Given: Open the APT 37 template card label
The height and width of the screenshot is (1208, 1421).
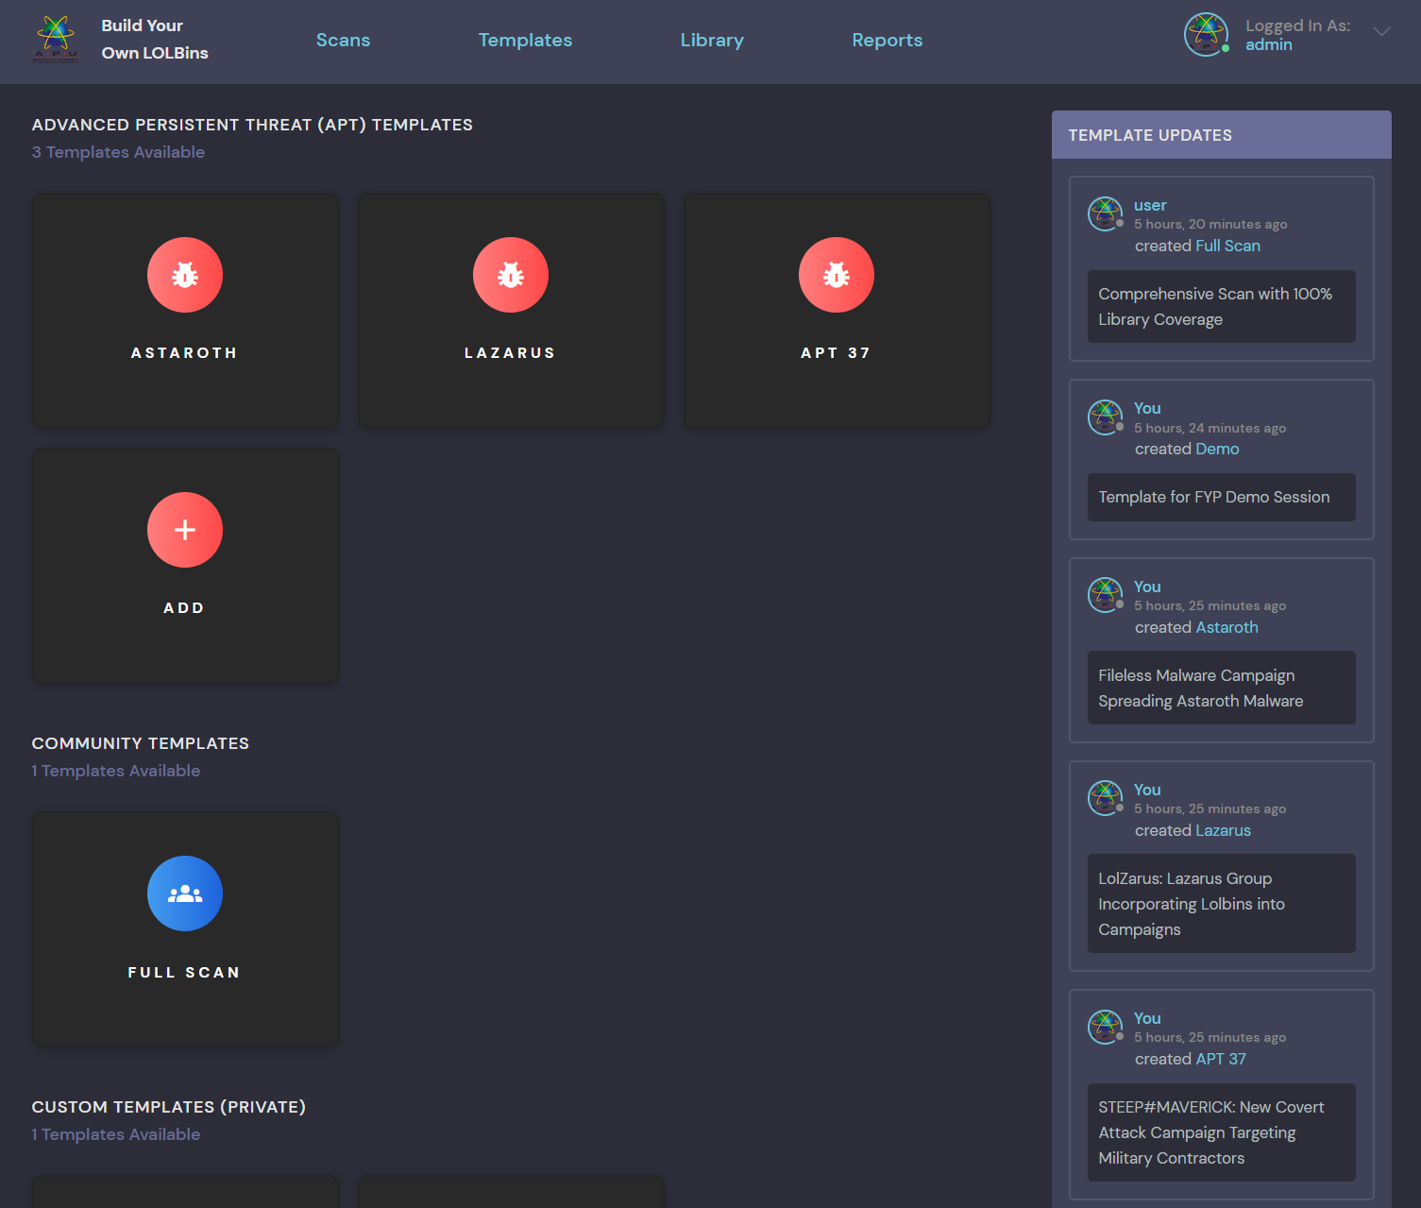Looking at the screenshot, I should point(836,353).
